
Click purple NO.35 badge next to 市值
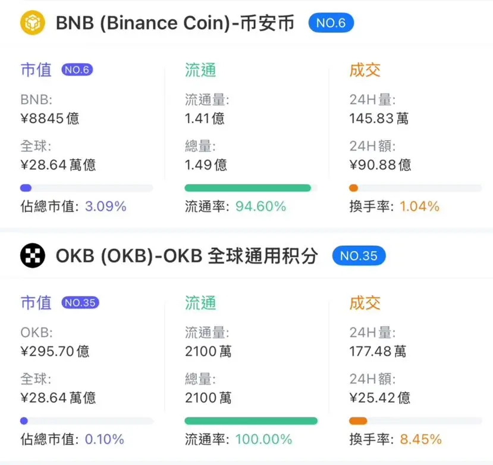(80, 302)
